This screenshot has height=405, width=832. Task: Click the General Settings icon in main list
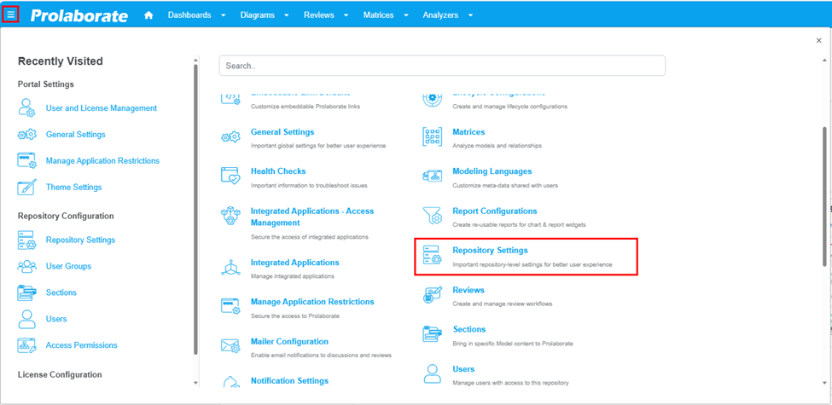pyautogui.click(x=230, y=138)
